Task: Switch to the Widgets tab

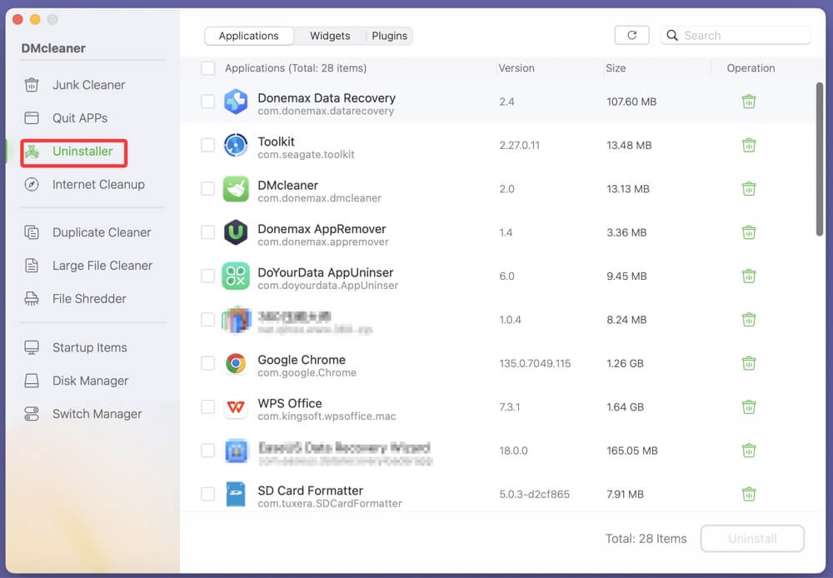Action: 329,36
